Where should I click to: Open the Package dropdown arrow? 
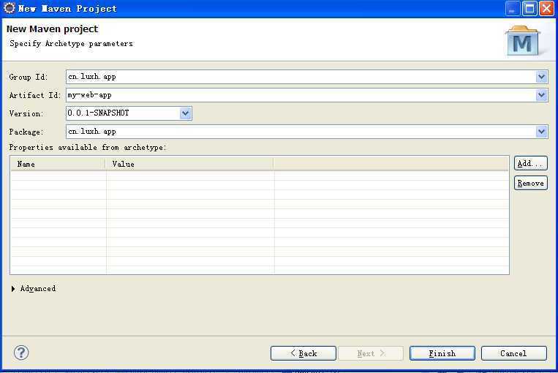[541, 132]
